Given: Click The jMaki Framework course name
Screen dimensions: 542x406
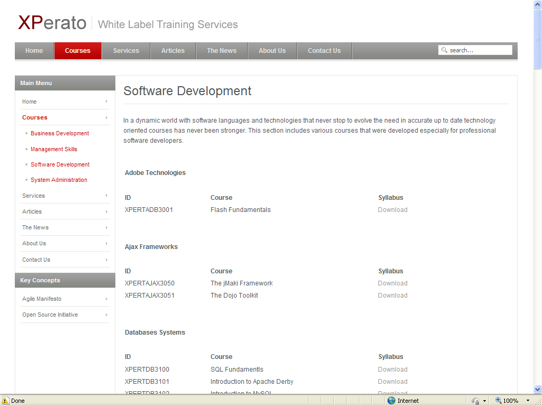Looking at the screenshot, I should point(241,283).
